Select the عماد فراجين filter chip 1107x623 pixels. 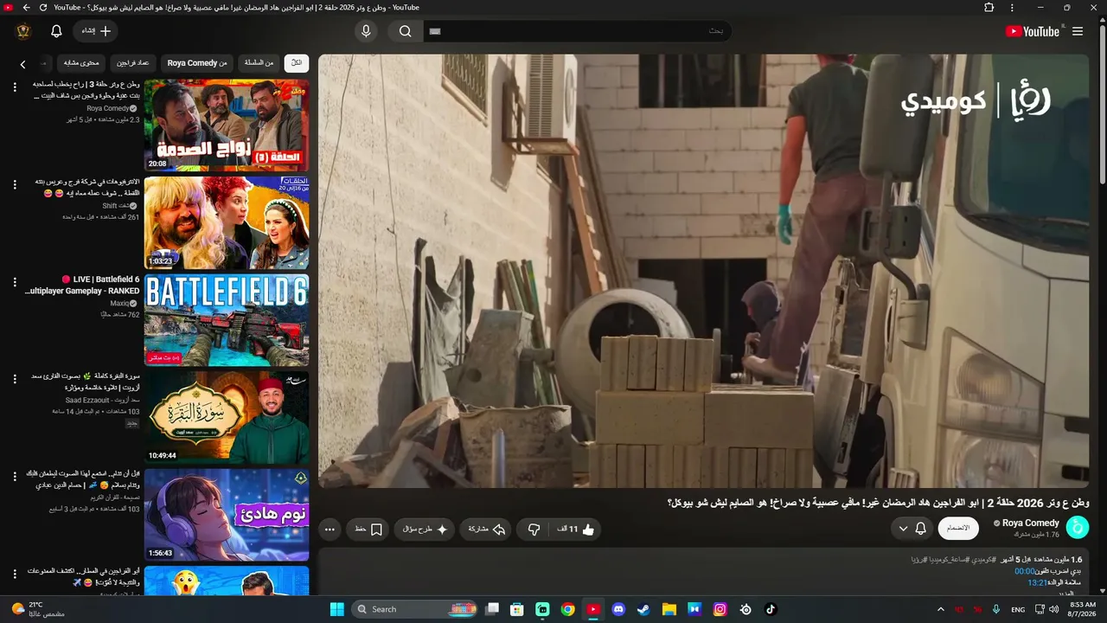click(133, 63)
